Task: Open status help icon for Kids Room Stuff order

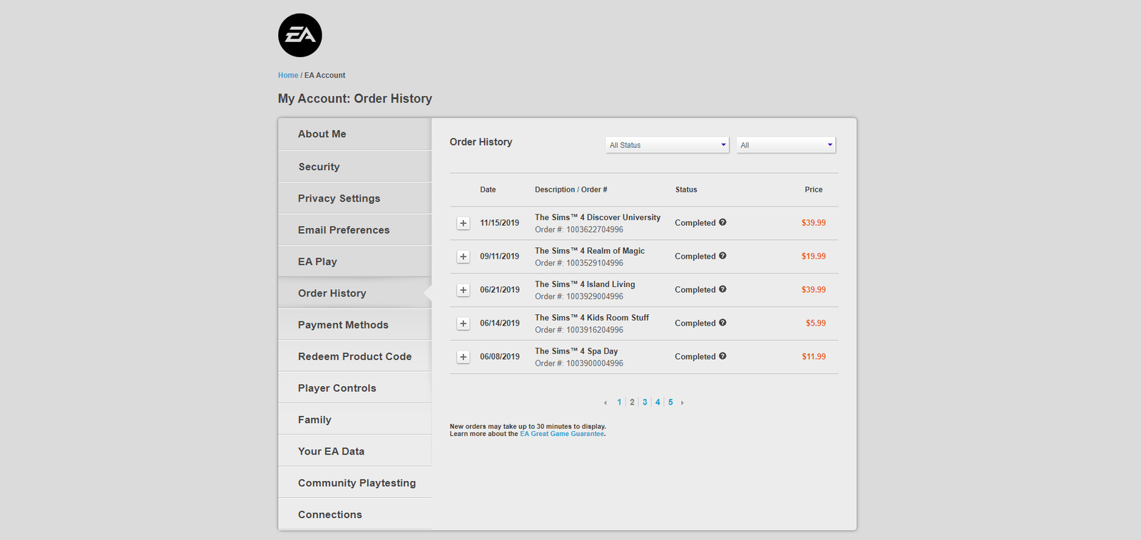Action: (x=722, y=323)
